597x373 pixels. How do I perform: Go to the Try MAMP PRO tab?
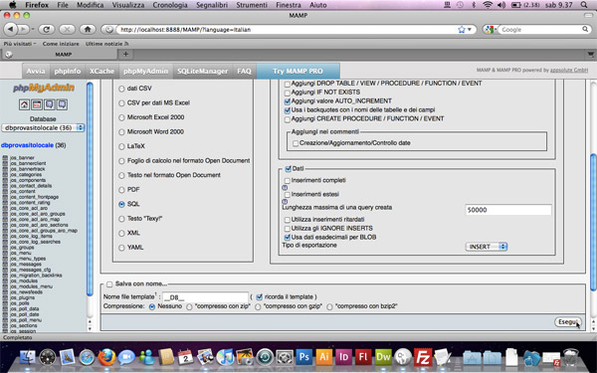coord(298,72)
